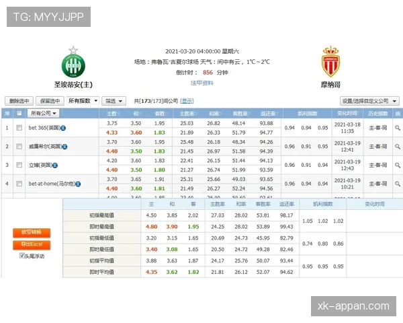Click the blue badge beside bet 365(英国)

62,128
